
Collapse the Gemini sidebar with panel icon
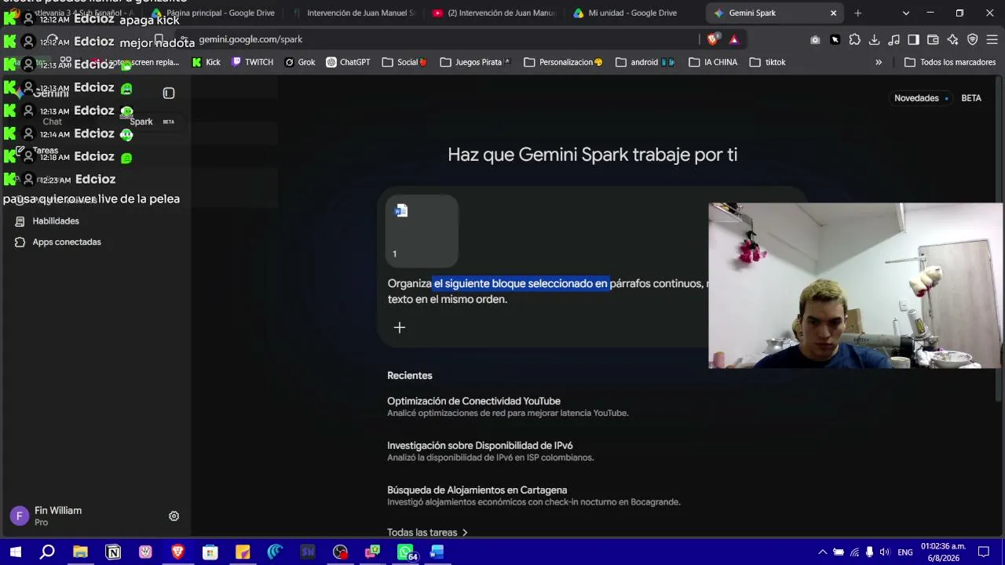point(169,93)
